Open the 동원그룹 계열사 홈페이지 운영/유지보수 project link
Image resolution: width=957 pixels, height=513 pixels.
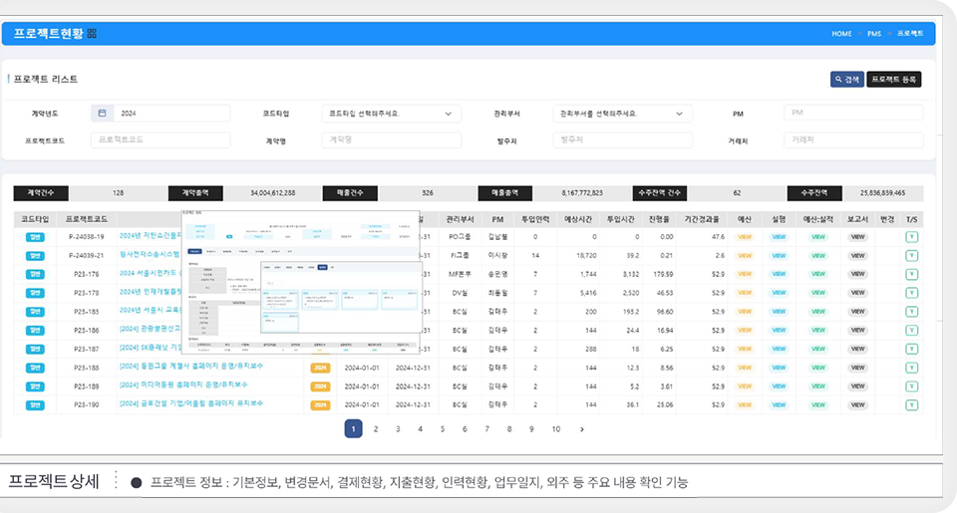point(191,366)
